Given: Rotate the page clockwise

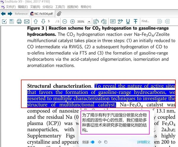Looking at the screenshot, I should click(x=104, y=21).
